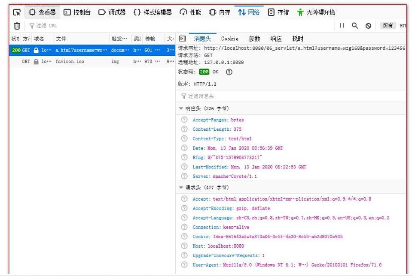Open the 样式编辑器 style editor tab

coord(153,12)
